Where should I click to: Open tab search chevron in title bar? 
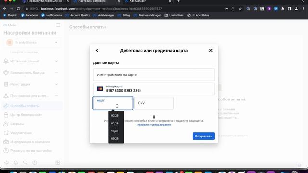pos(304,1)
